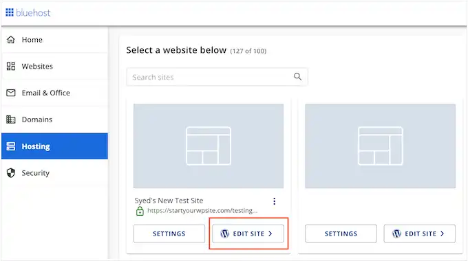Click the second site's preview thumbnail
This screenshot has height=261, width=468.
pyautogui.click(x=380, y=146)
